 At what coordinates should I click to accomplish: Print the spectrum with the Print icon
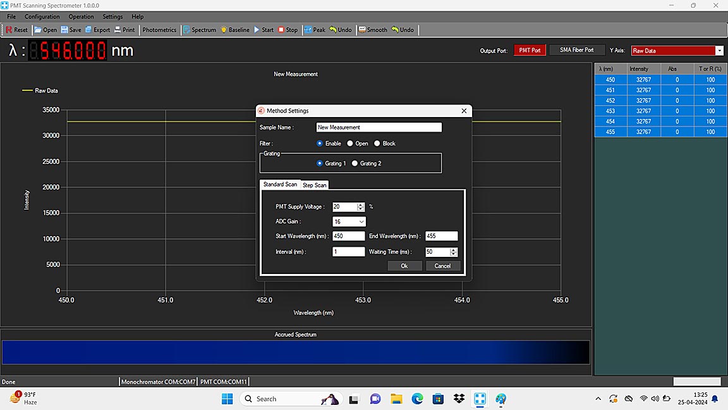124,30
